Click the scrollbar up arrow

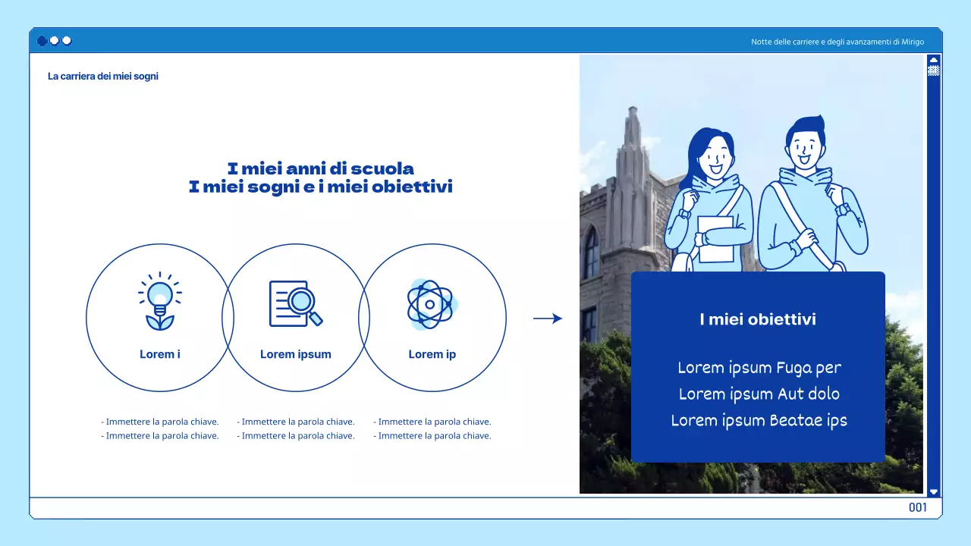pos(933,59)
